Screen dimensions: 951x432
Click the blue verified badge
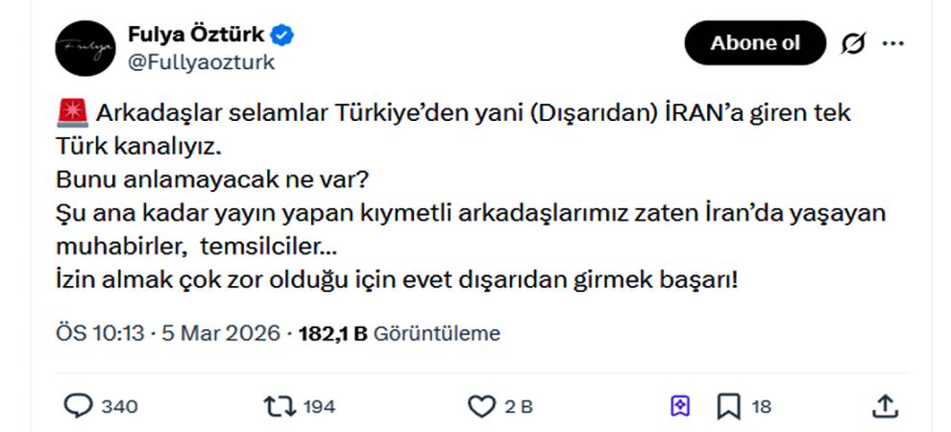pyautogui.click(x=282, y=36)
